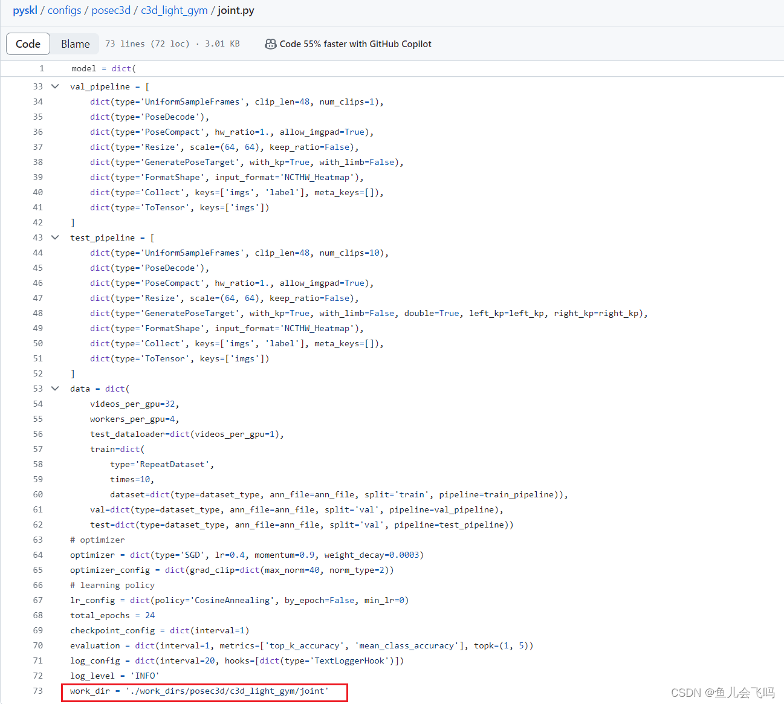
Task: Collapse the data dict at line 53
Action: tap(55, 389)
